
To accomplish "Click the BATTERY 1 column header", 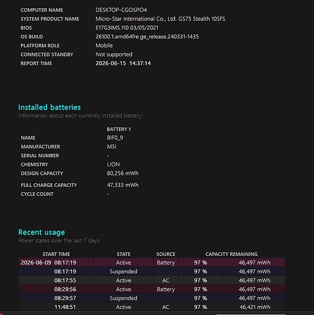I will (x=119, y=129).
